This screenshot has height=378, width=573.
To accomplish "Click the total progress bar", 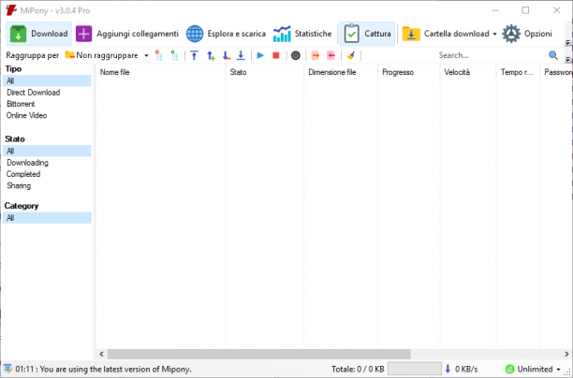I will [414, 369].
